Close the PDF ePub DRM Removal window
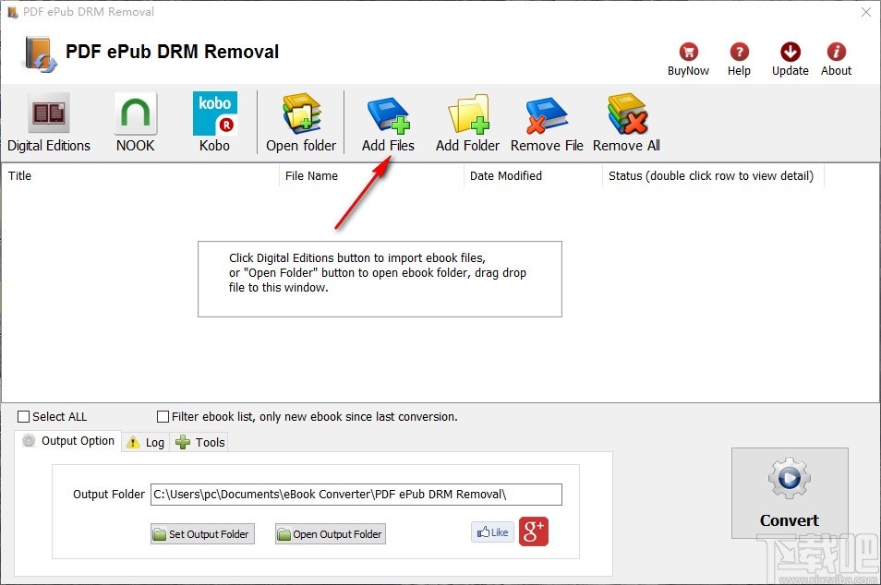 (x=866, y=12)
